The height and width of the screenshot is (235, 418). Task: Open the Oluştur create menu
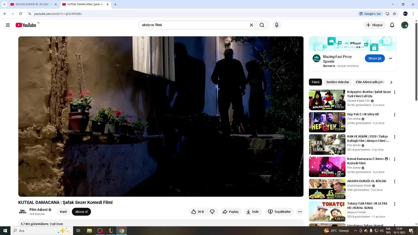(375, 25)
